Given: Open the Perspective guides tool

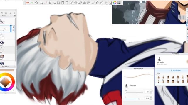Looking at the screenshot, I should coord(84,3).
